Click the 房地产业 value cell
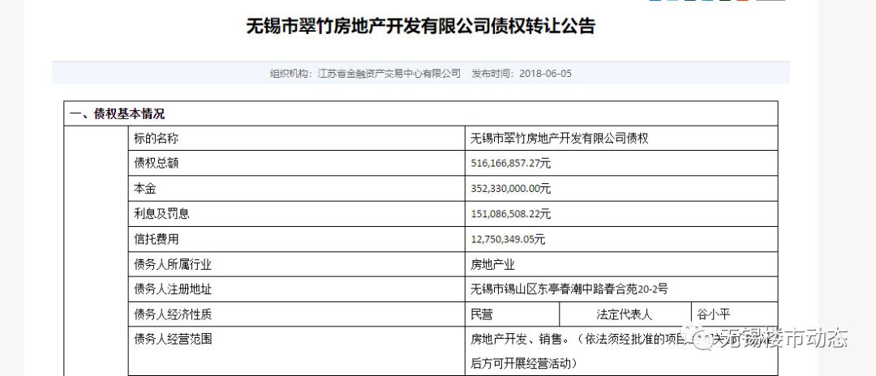This screenshot has height=376, width=876. [x=621, y=264]
